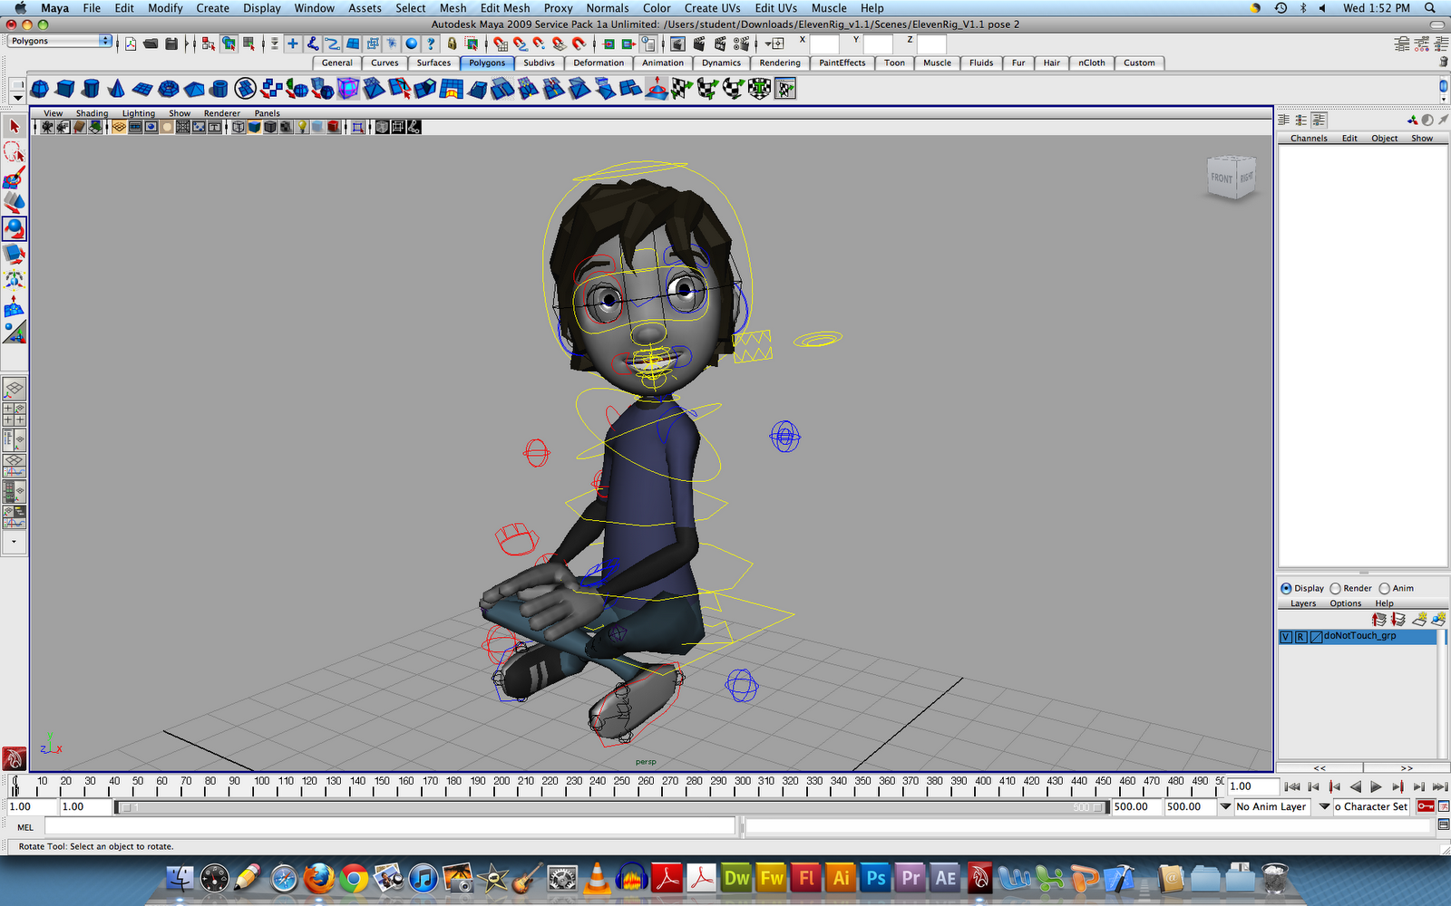Viewport: 1451px width, 906px height.
Task: Expand the layout options arrow in toolbox
Action: pyautogui.click(x=14, y=542)
